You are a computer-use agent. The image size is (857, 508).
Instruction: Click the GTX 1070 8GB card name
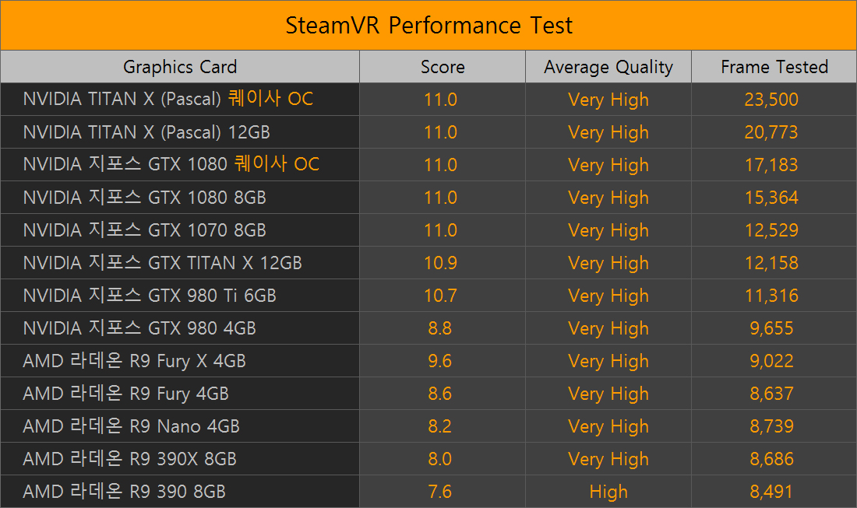tap(144, 229)
